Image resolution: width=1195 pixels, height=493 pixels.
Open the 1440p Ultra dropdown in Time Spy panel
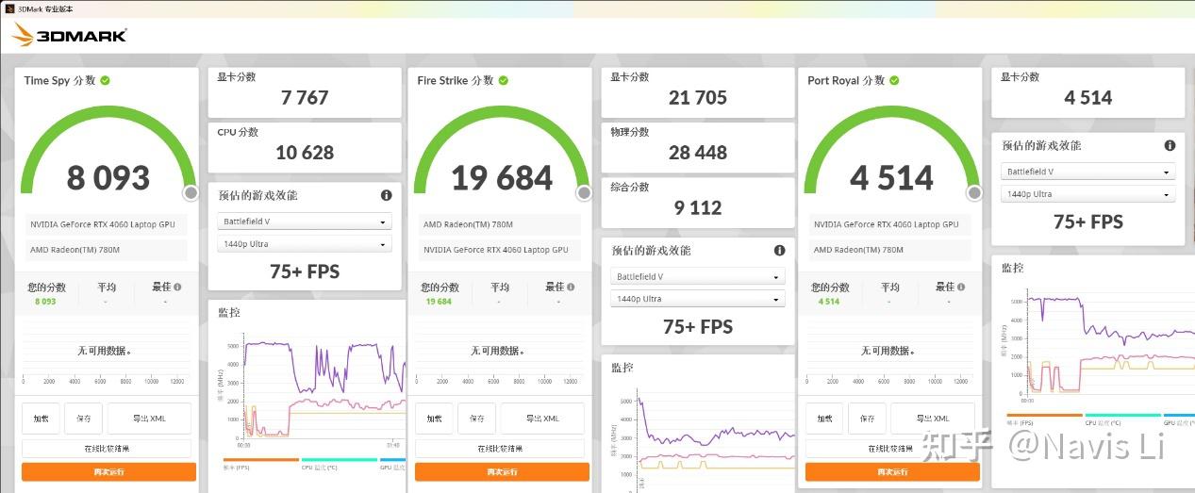305,244
